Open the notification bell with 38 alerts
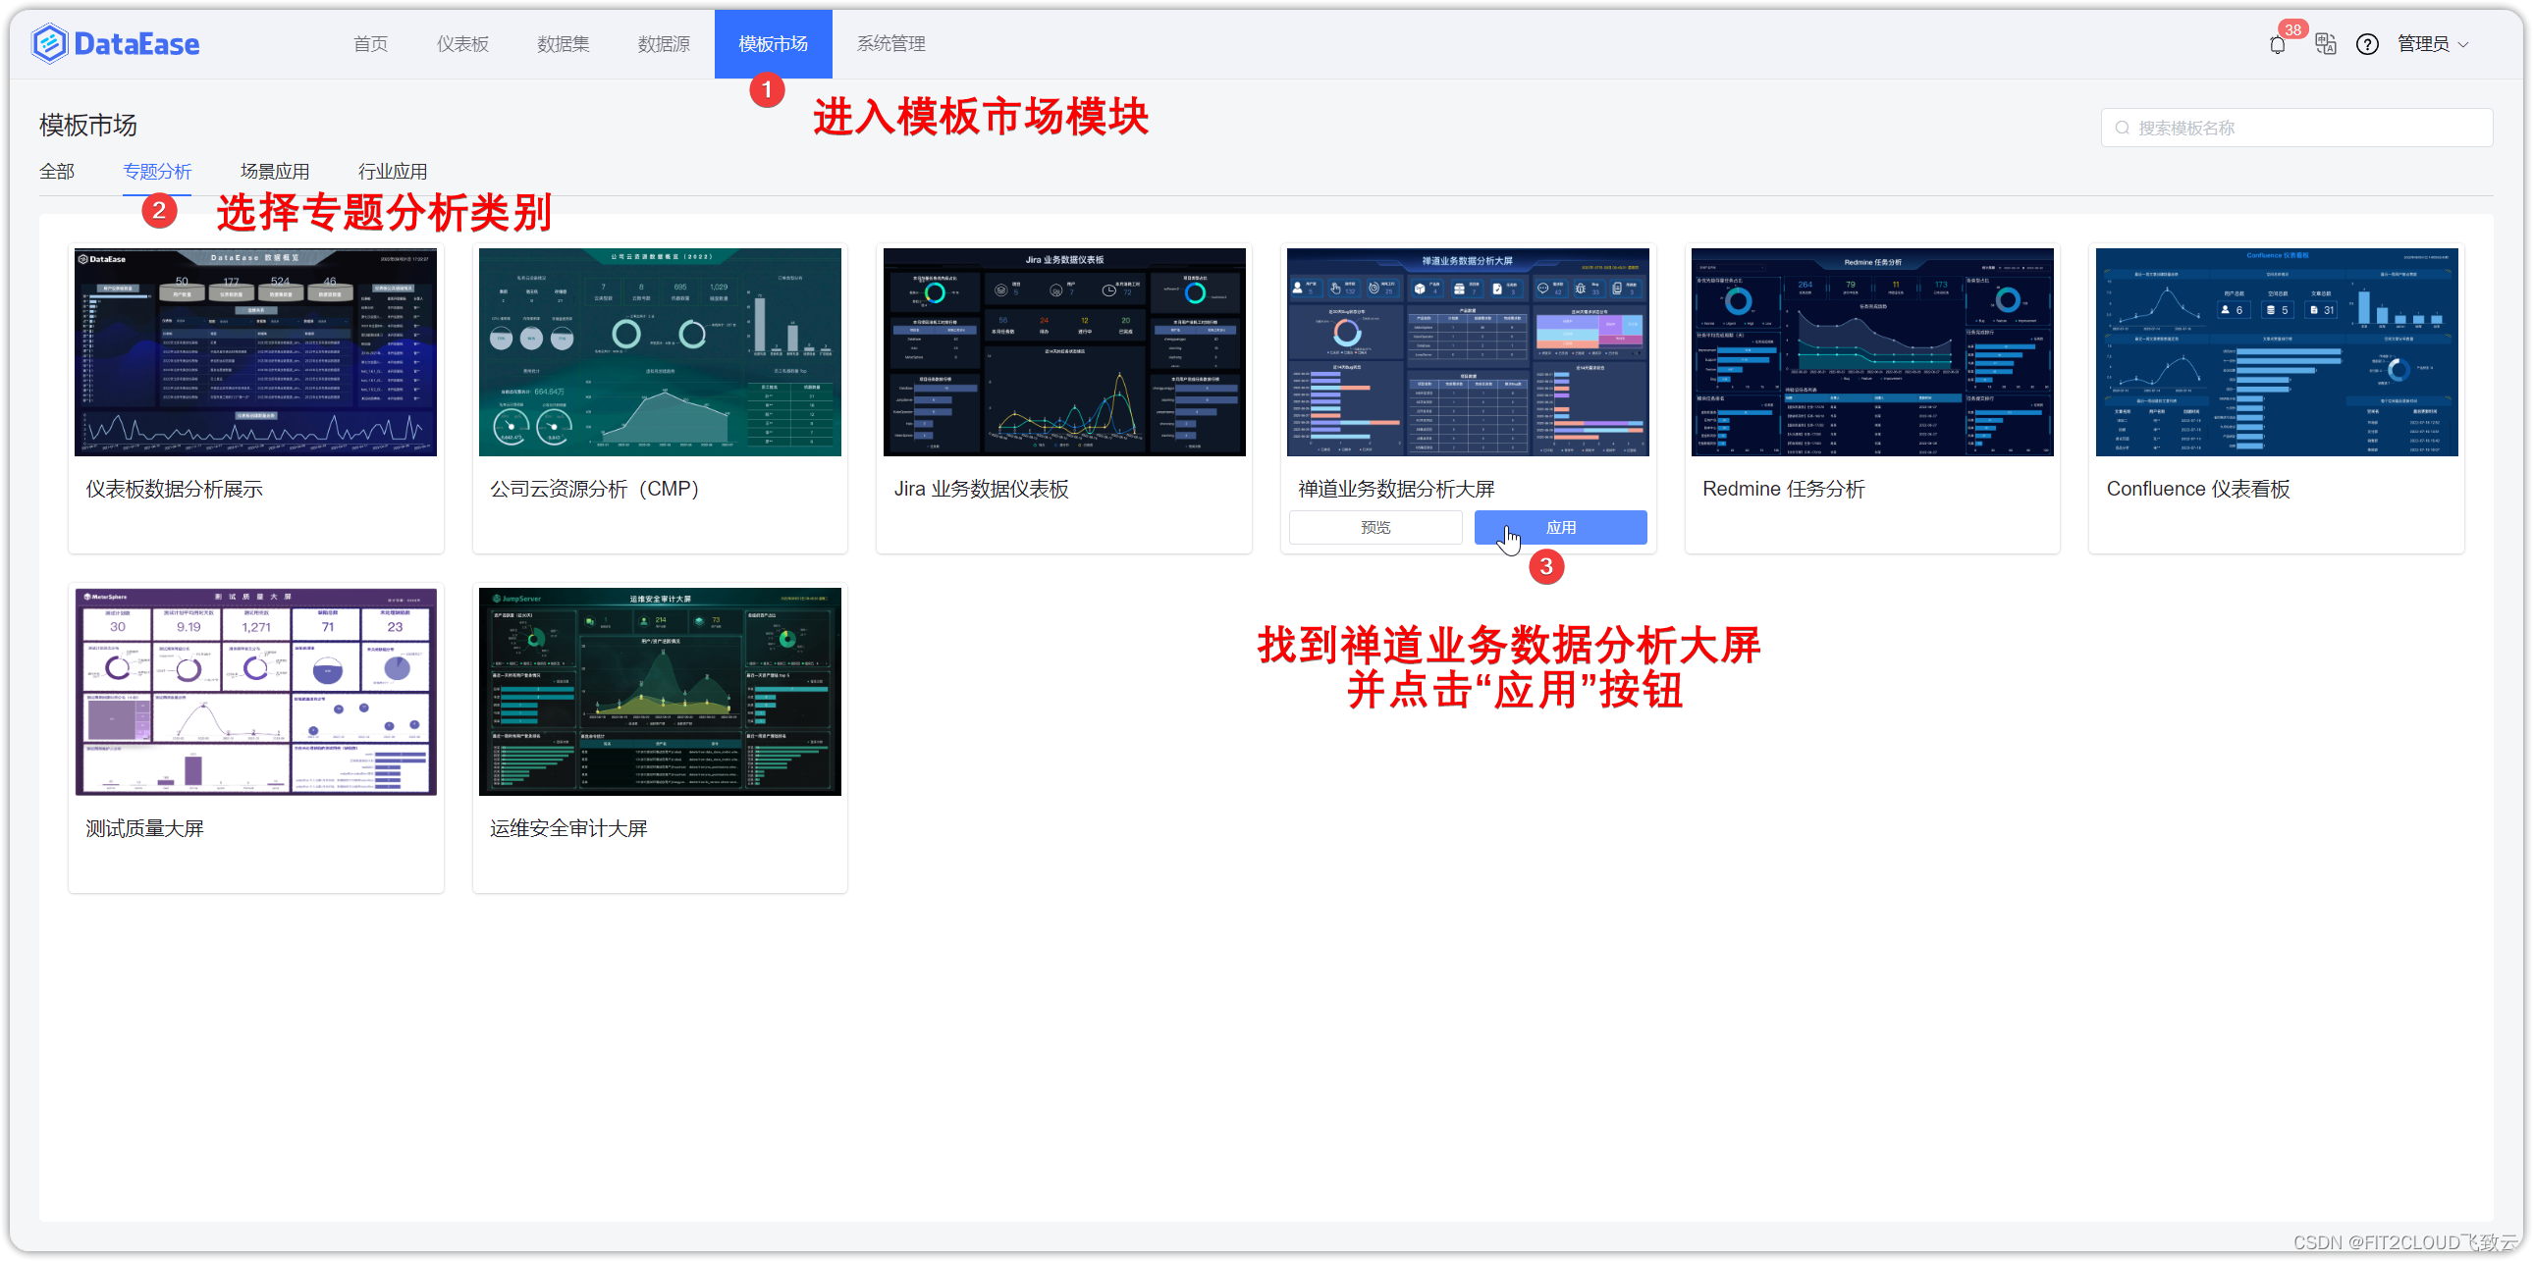2533x1261 pixels. [2278, 44]
